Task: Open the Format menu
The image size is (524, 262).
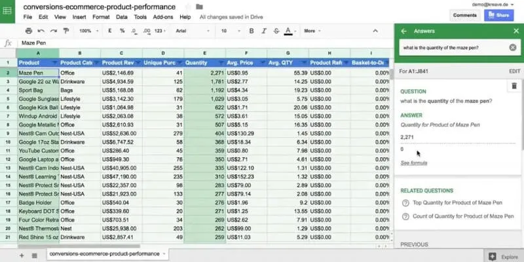Action: 101,17
